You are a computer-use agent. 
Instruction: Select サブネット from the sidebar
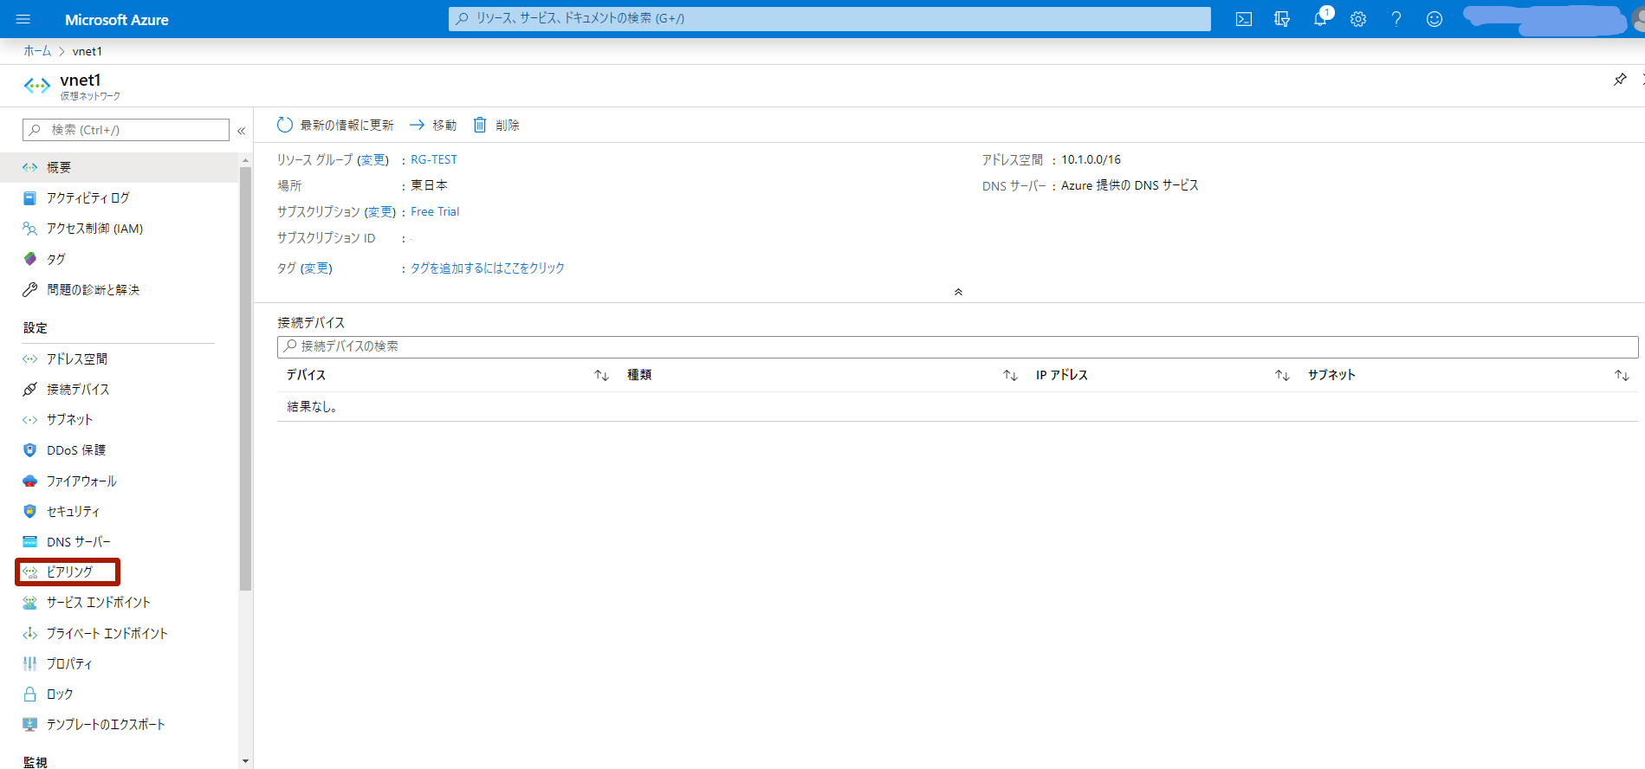pyautogui.click(x=69, y=419)
